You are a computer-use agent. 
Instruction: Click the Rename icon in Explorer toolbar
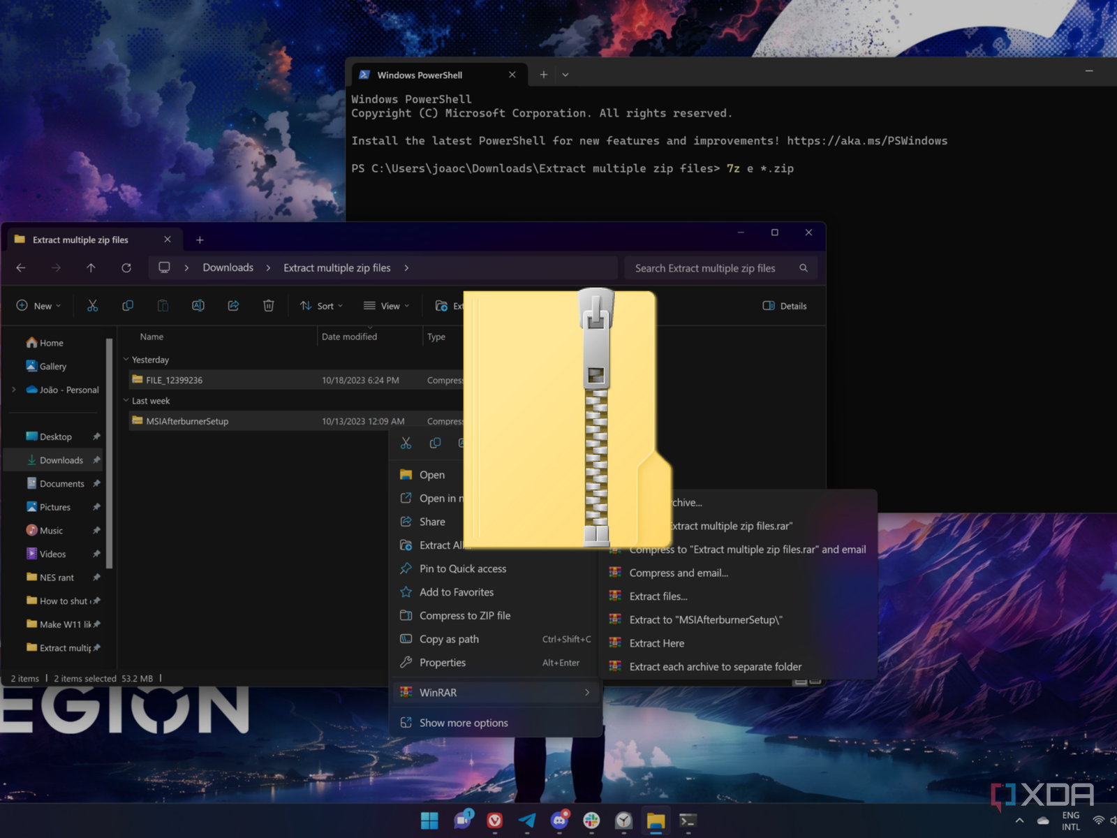[198, 306]
